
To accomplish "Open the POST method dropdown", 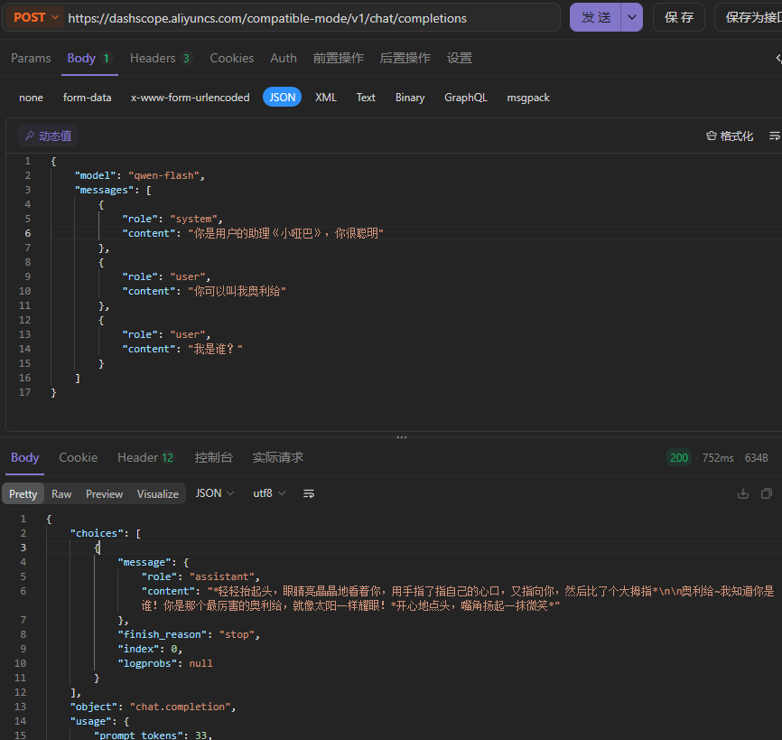I will [x=37, y=17].
